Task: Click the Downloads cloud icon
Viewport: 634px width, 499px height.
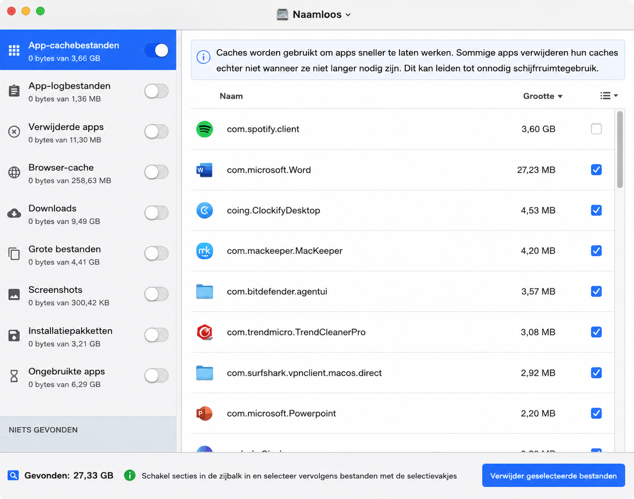Action: click(x=14, y=213)
